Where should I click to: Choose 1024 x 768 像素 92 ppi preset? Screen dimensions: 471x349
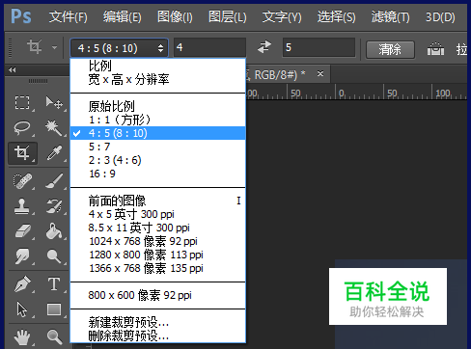tap(157, 241)
